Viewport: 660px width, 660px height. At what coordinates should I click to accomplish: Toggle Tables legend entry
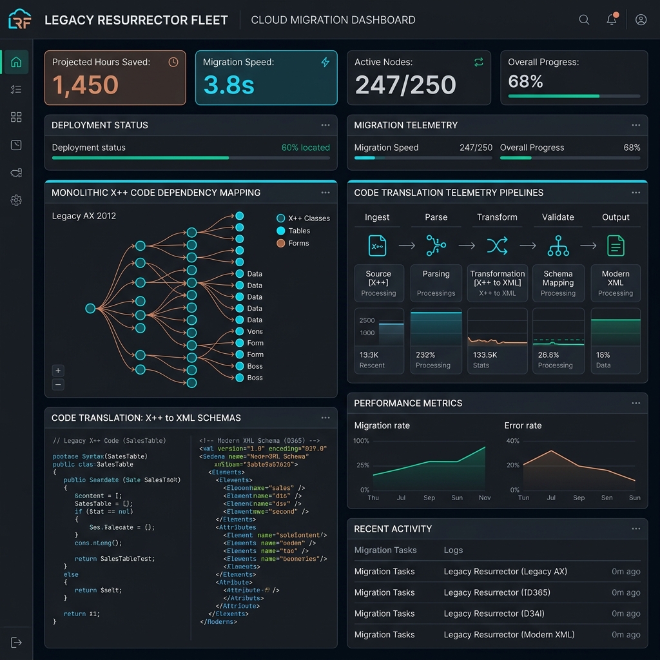(293, 231)
